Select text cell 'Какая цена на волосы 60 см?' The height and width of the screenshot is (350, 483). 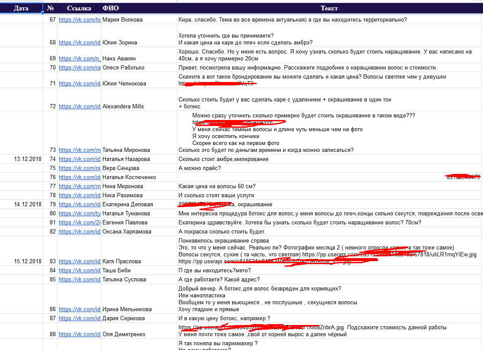click(330, 186)
